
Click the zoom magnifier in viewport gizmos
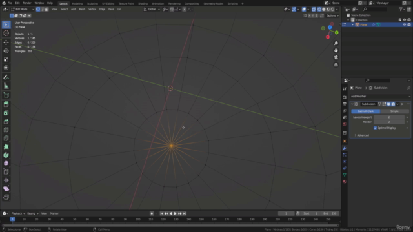[x=336, y=43]
